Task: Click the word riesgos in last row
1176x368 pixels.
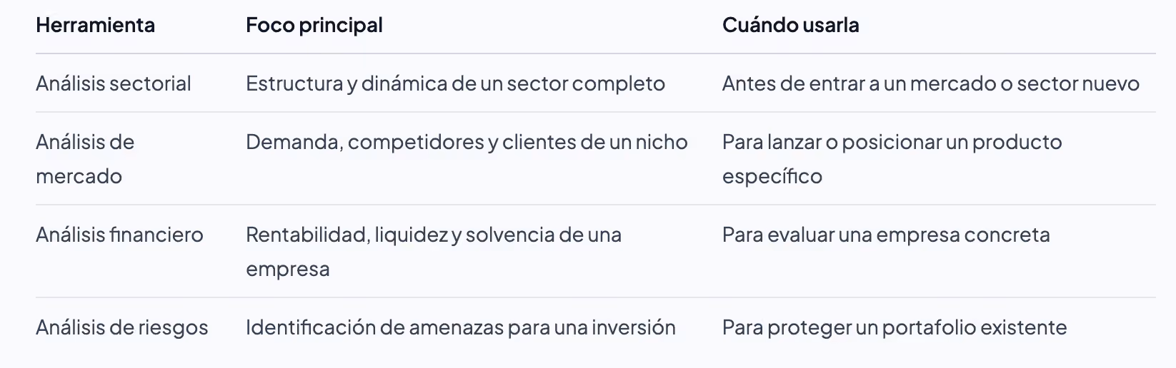Action: click(173, 327)
